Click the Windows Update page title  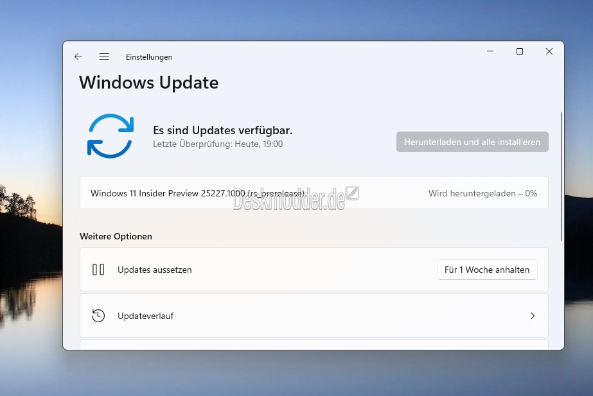tap(148, 82)
